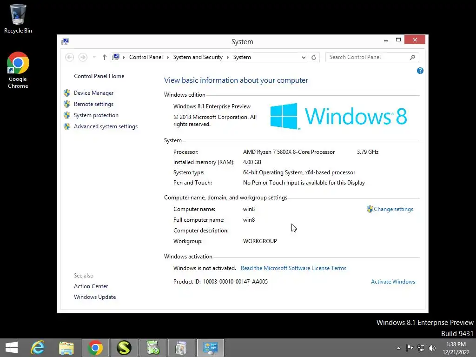Close the System window
This screenshot has height=357, width=476.
415,40
